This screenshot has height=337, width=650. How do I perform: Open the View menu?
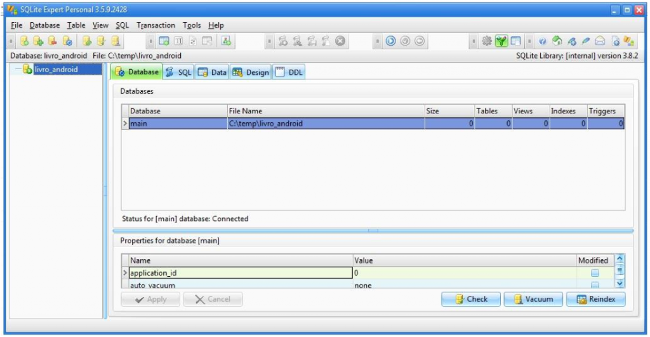(x=100, y=25)
